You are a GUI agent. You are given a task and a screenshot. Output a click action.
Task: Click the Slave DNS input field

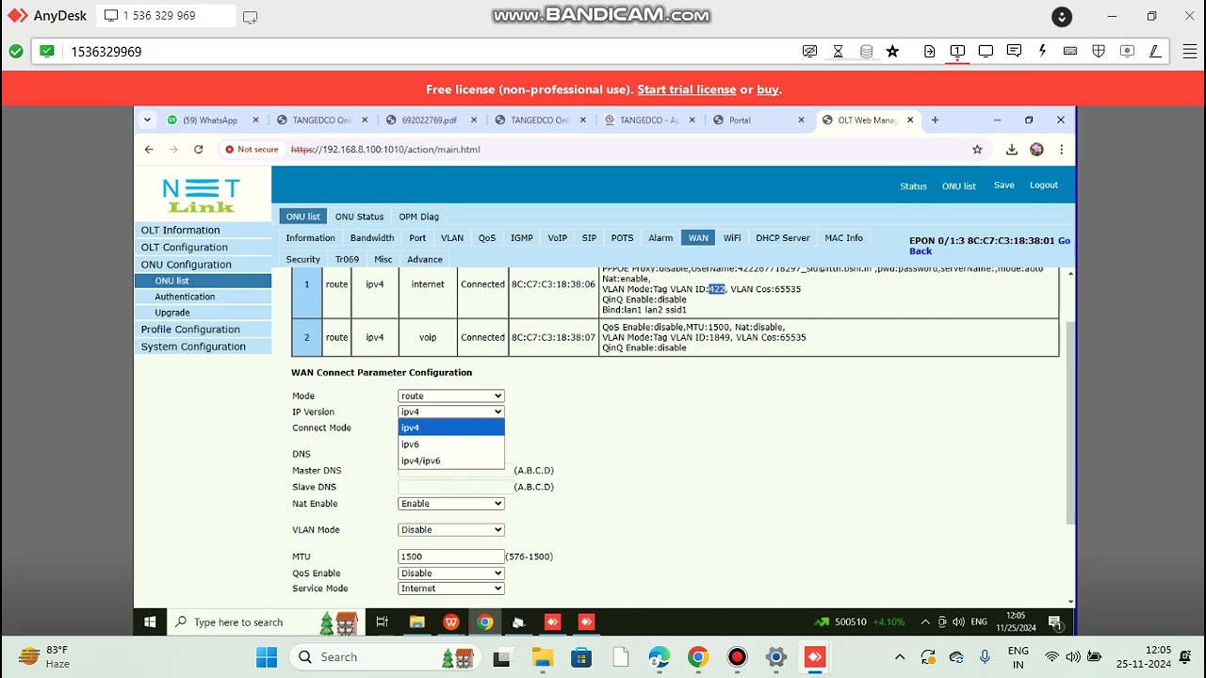click(x=455, y=487)
